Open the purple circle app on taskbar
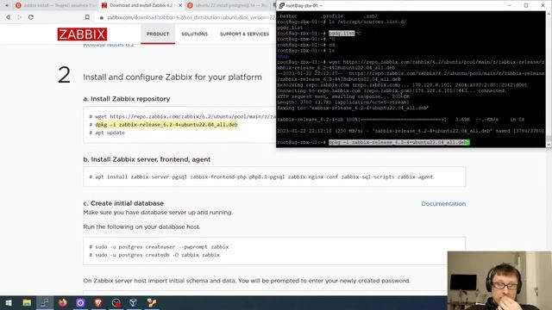Image resolution: width=552 pixels, height=310 pixels. click(80, 302)
